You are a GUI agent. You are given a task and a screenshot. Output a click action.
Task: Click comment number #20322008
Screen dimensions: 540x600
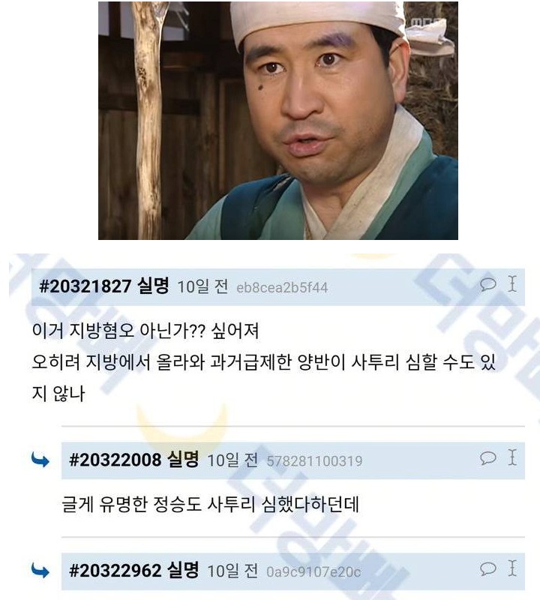point(115,460)
